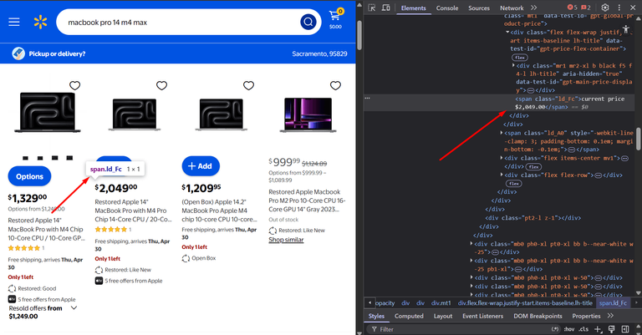Screen dimensions: 642x335
Task: Expand the Resold offers from chevron
Action: click(74, 308)
